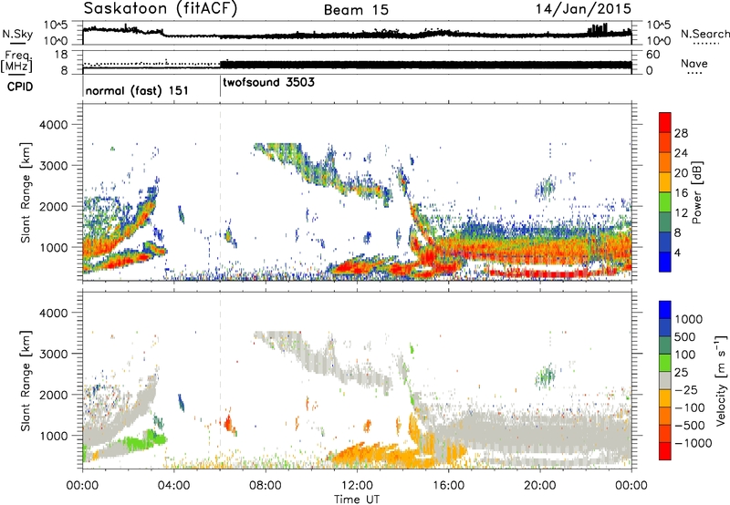Click the '3000' tick on the velocity panel
The height and width of the screenshot is (505, 730).
click(53, 354)
